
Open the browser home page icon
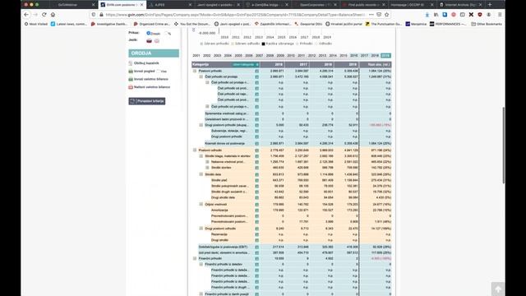[x=53, y=15]
